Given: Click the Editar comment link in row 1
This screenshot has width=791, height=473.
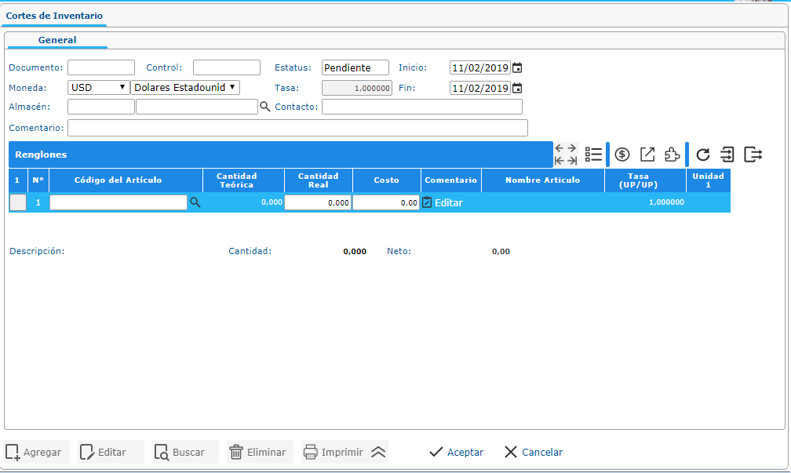Looking at the screenshot, I should click(448, 202).
